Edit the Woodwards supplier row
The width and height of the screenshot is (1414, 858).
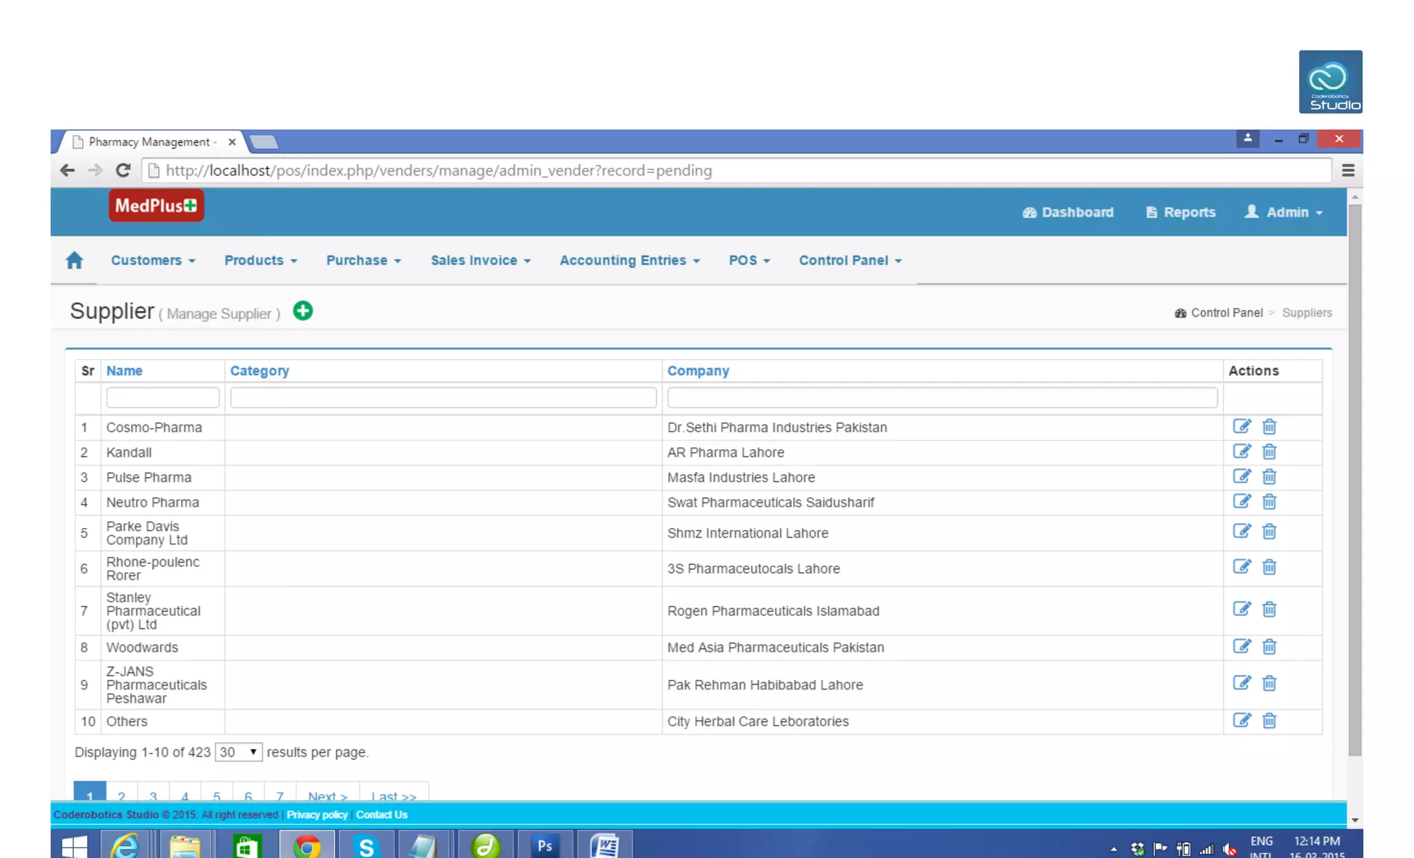(1241, 647)
